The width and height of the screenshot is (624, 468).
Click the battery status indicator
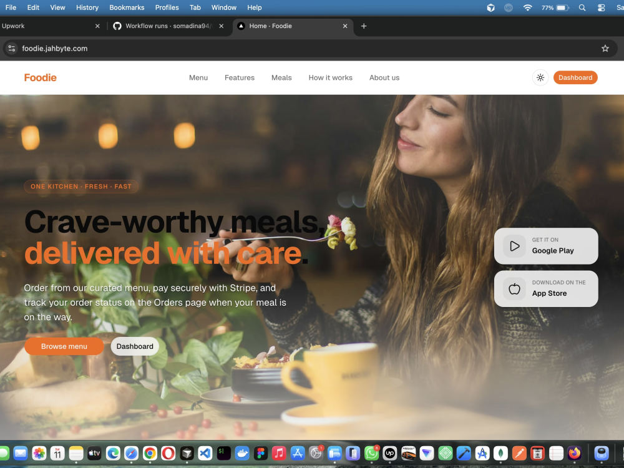555,7
